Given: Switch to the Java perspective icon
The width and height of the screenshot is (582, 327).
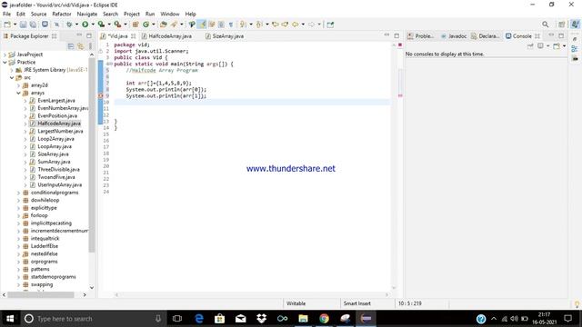Looking at the screenshot, I should point(575,25).
